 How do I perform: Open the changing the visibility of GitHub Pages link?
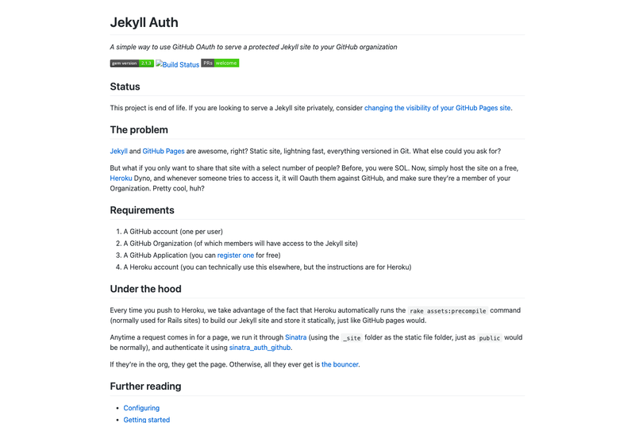pos(437,108)
